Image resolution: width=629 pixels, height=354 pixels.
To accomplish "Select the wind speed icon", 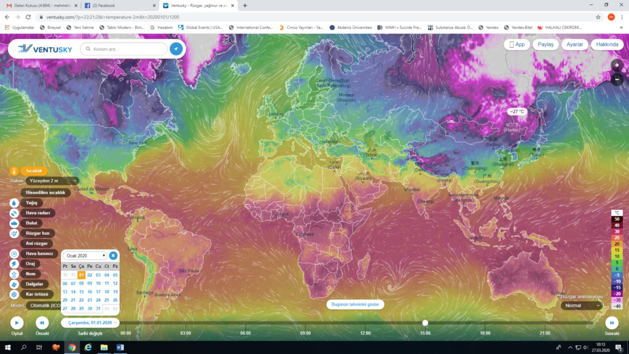I will tap(14, 233).
